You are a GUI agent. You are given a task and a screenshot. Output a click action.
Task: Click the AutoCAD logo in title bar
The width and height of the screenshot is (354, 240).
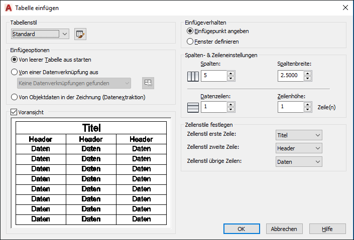[x=9, y=8]
